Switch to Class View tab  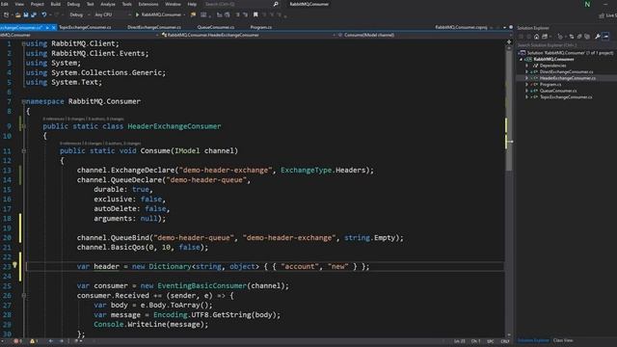pos(563,340)
